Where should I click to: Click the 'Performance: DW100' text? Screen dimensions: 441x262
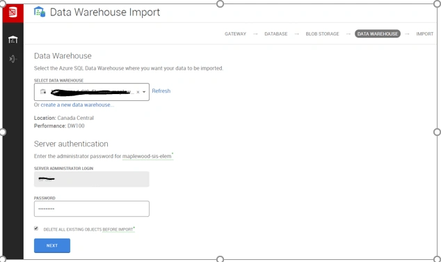point(59,126)
